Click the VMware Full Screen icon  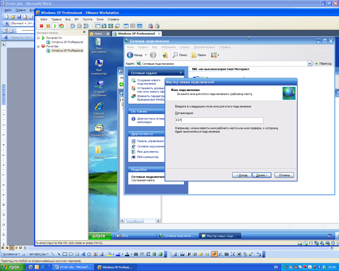pos(111,26)
